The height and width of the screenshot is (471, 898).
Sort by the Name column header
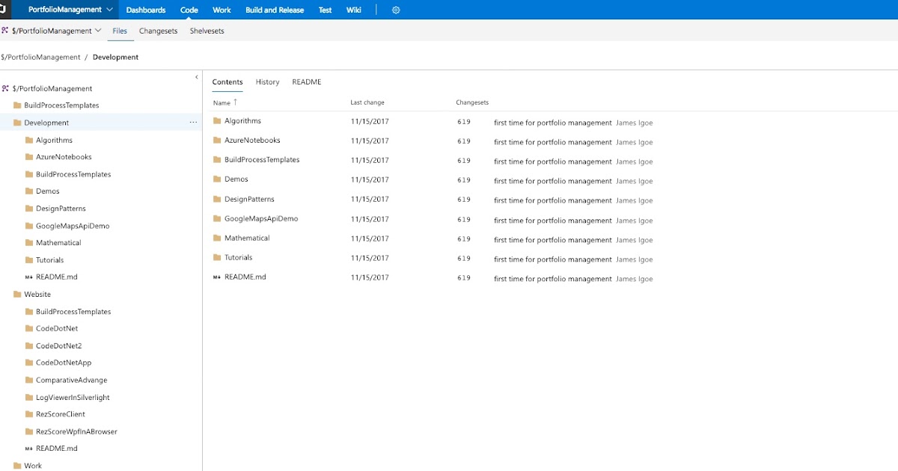tap(222, 102)
